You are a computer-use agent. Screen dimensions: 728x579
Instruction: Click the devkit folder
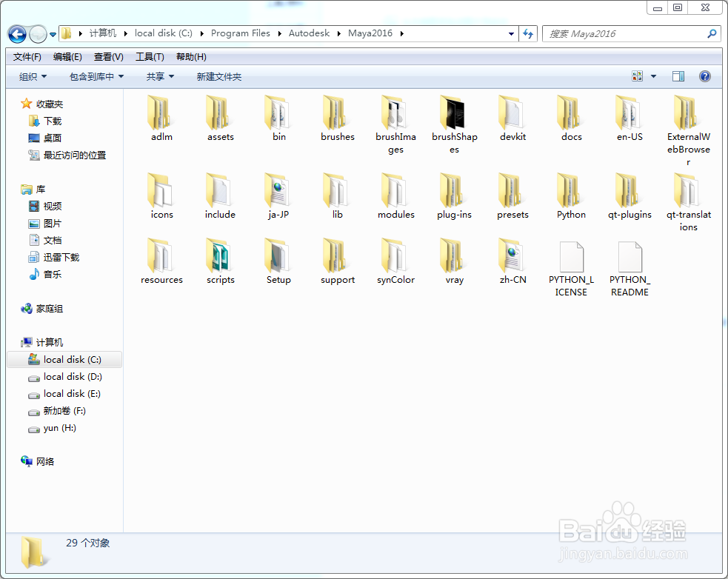point(512,118)
